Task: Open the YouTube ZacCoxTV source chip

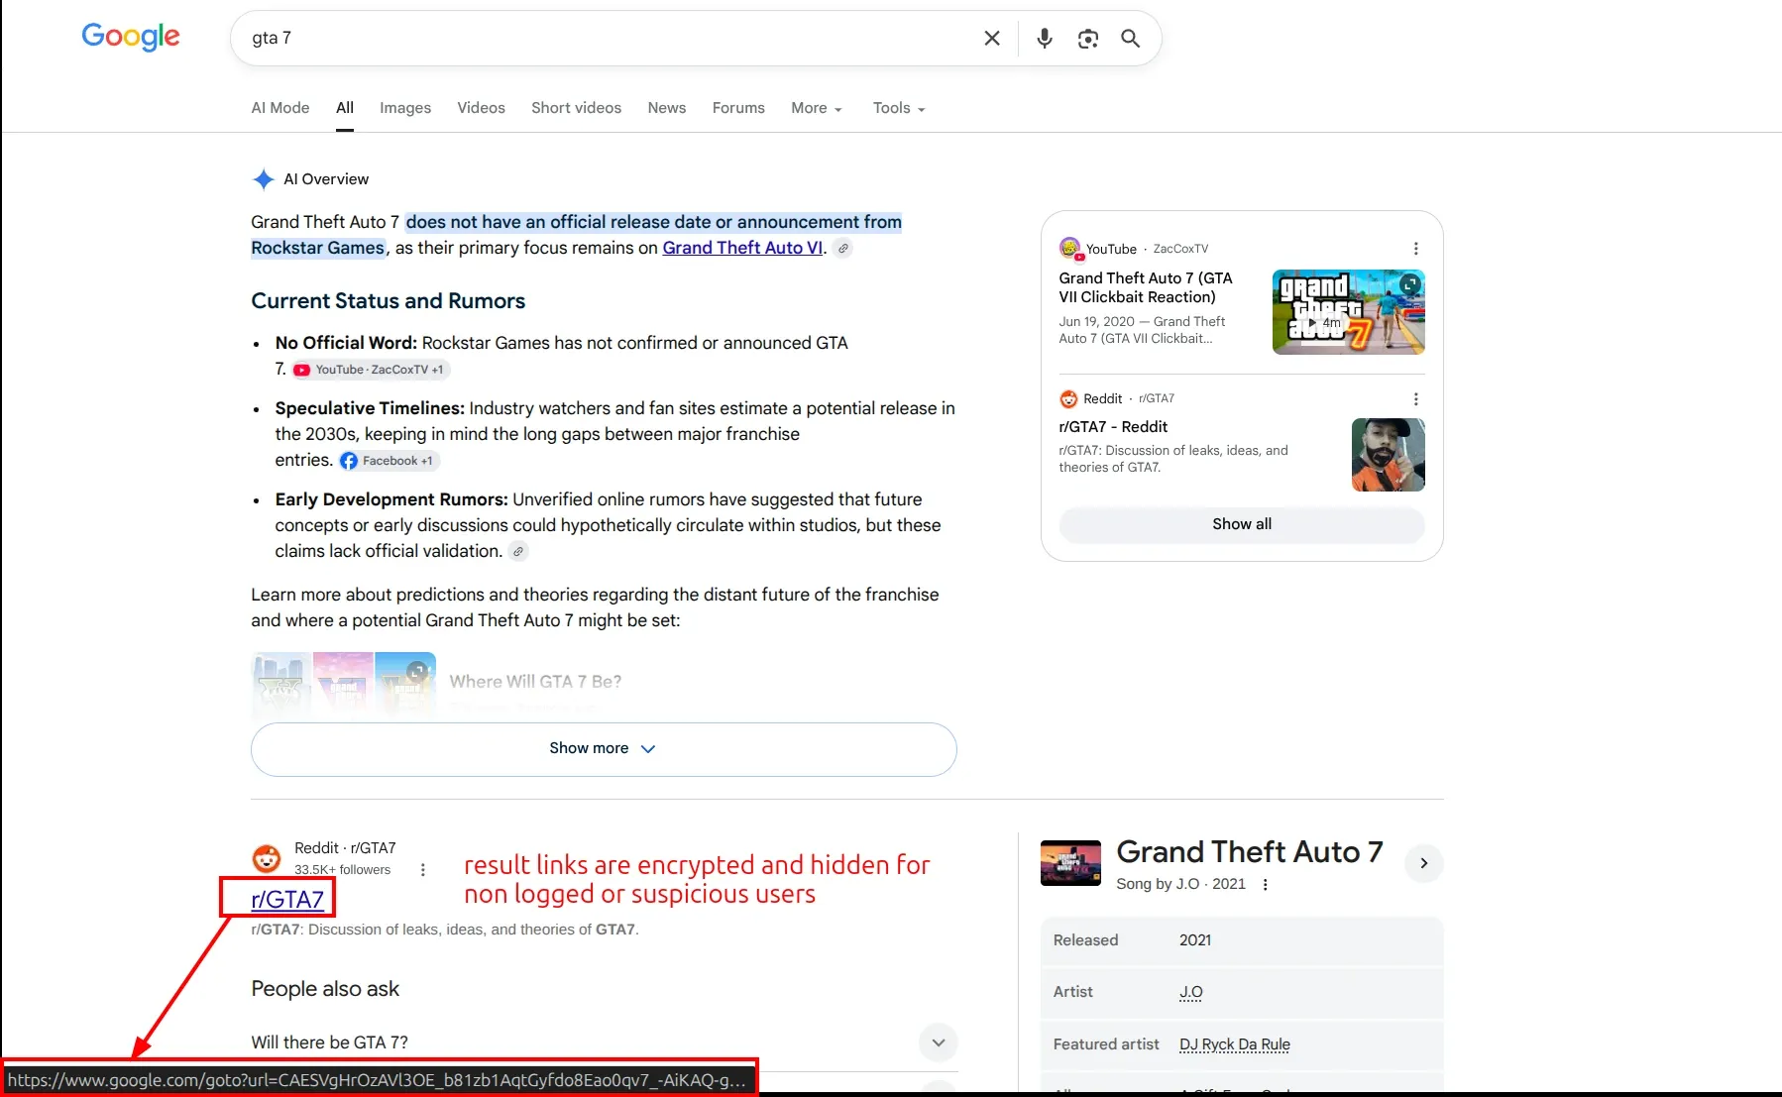Action: pyautogui.click(x=371, y=370)
